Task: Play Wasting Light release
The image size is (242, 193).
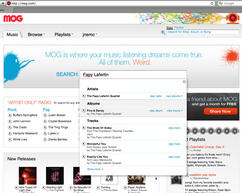Action: [43, 187]
